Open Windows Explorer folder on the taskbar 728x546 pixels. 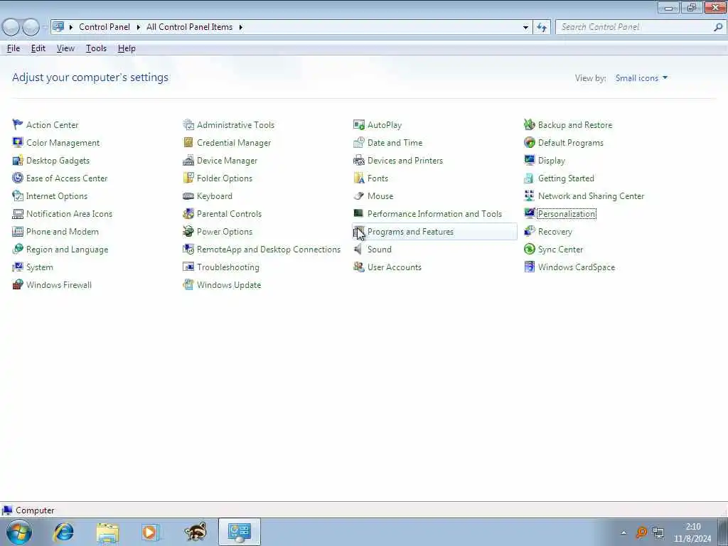tap(108, 532)
